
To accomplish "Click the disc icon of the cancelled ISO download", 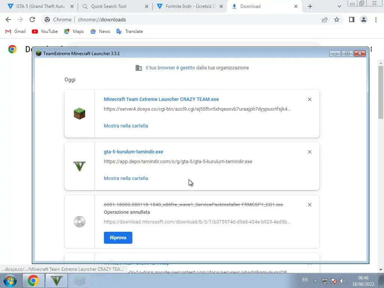I will coord(79,222).
